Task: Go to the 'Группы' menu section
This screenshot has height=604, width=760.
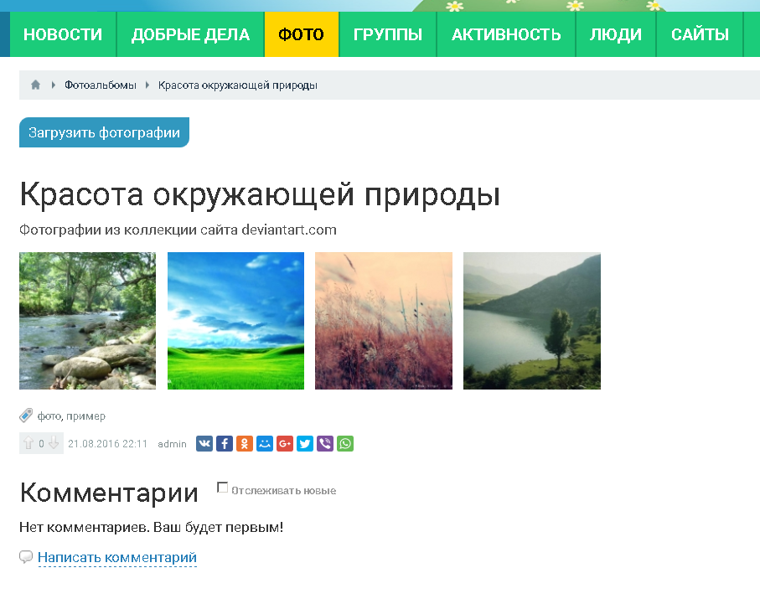Action: [387, 34]
